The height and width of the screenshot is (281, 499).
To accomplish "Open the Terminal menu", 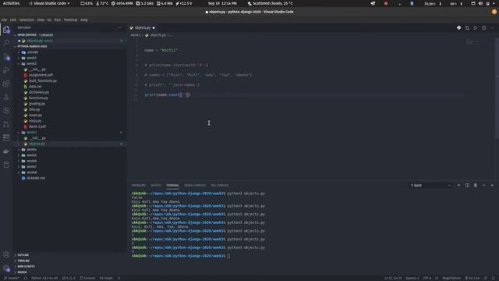I will coord(71,20).
